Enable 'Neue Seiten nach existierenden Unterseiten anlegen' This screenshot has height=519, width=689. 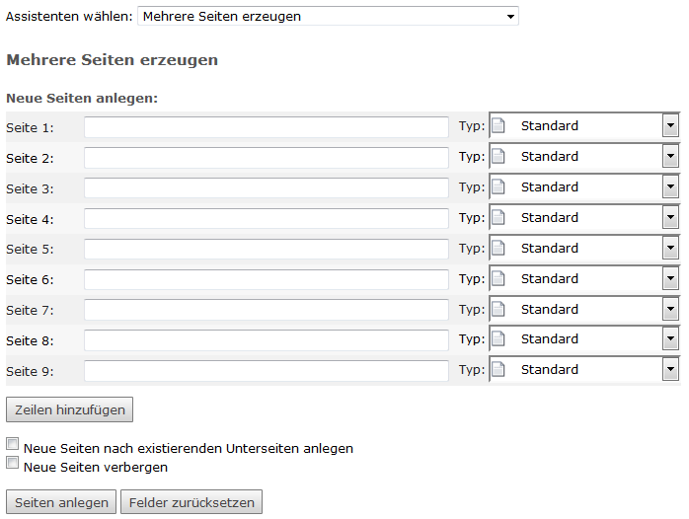[x=13, y=445]
